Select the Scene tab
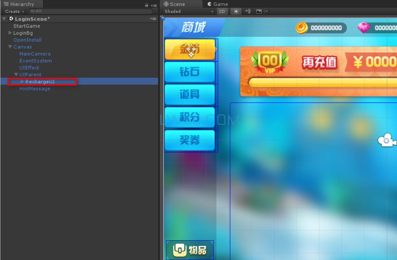397x260 pixels. pyautogui.click(x=174, y=4)
